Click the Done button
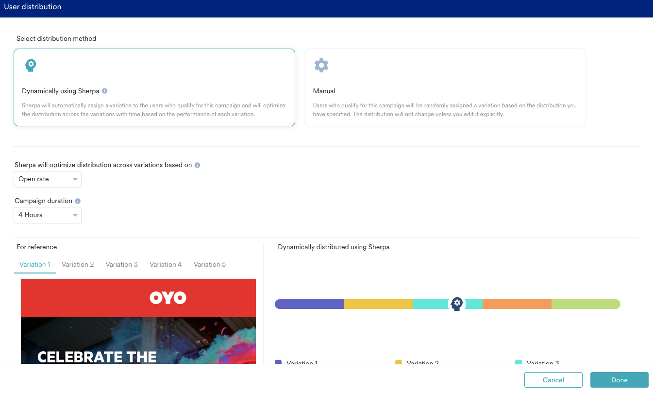 coord(619,380)
